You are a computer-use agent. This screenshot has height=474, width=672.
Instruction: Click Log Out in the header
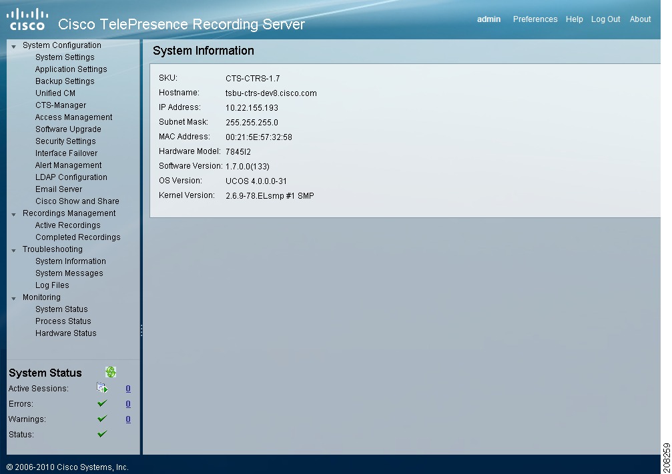[605, 19]
